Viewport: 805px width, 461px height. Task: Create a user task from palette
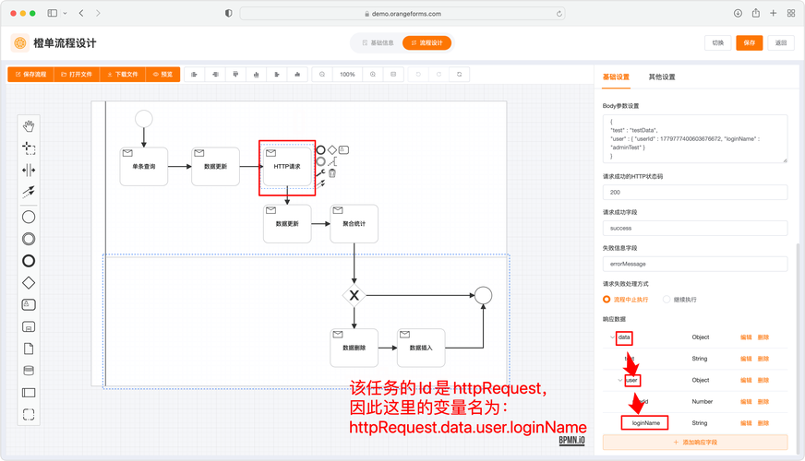pos(29,304)
